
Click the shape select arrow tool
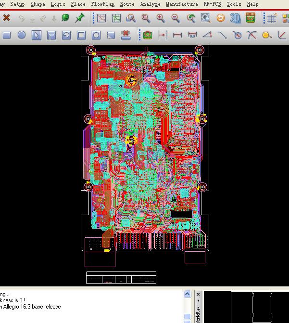coord(37,35)
